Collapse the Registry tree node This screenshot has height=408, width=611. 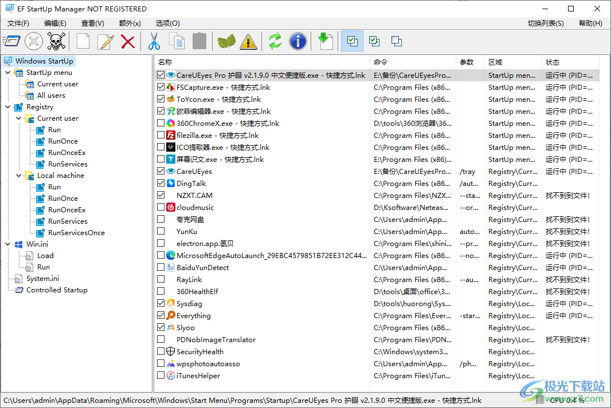(8, 107)
